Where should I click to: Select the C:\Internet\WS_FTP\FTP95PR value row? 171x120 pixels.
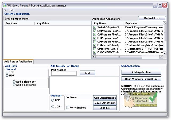144,49
